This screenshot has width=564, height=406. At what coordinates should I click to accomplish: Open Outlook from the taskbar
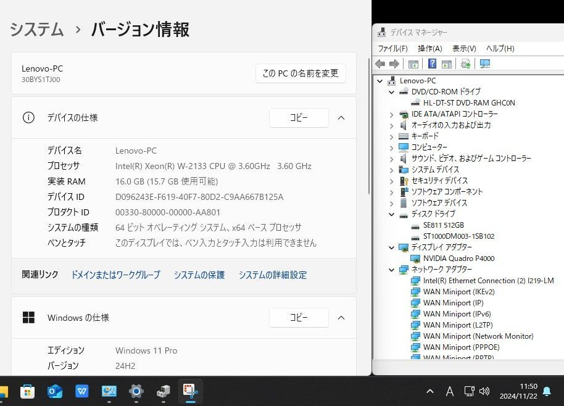pyautogui.click(x=55, y=391)
